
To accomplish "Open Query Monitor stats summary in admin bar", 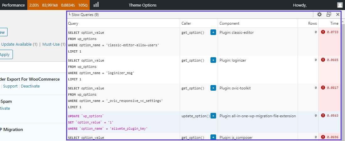I will click(58, 5).
